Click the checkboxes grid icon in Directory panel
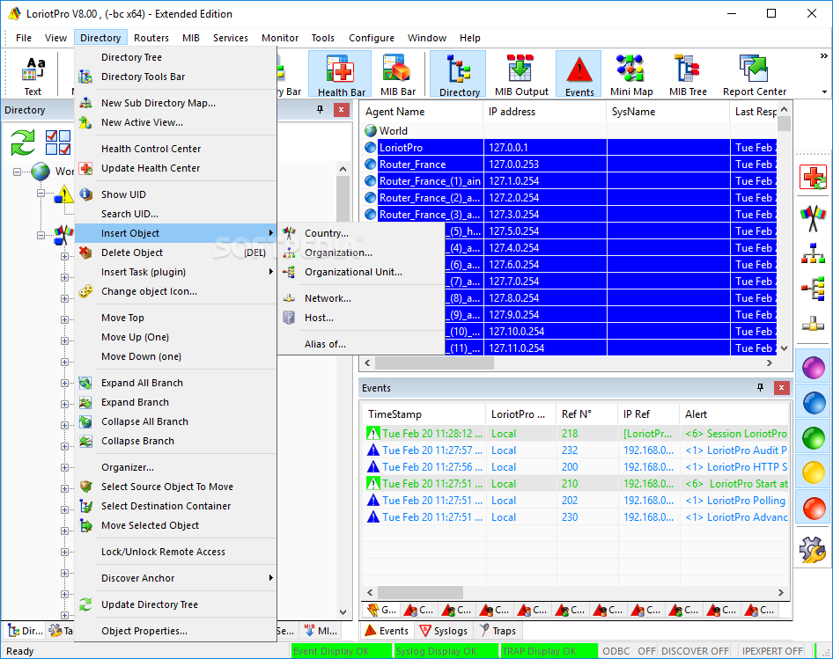This screenshot has height=659, width=833. point(58,143)
